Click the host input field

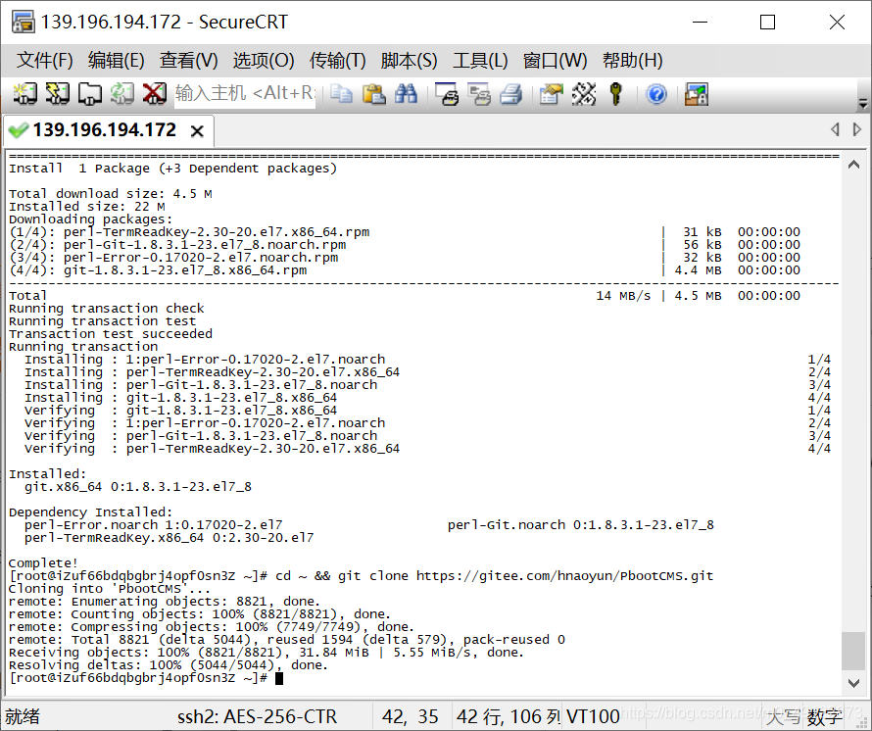(245, 93)
